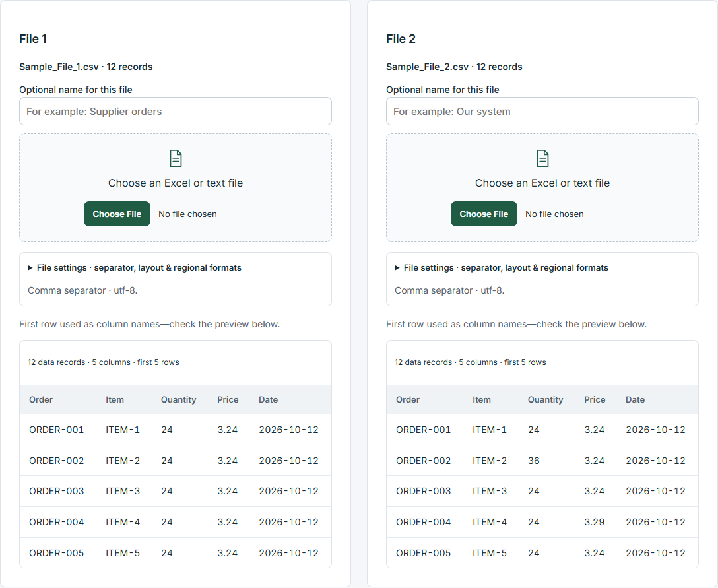Focus the Our system name field
The height and width of the screenshot is (588, 718).
542,112
